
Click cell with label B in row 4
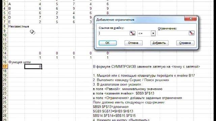click(x=10, y=8)
